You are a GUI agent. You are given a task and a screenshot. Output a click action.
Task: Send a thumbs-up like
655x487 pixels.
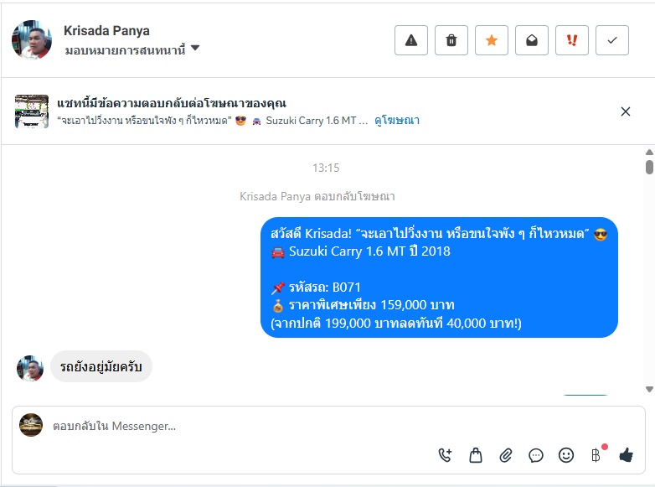click(x=626, y=455)
